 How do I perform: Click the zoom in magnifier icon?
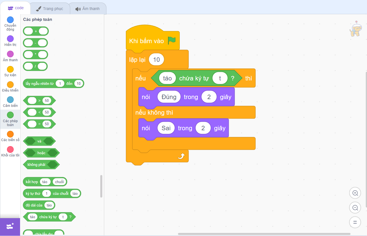click(x=355, y=193)
